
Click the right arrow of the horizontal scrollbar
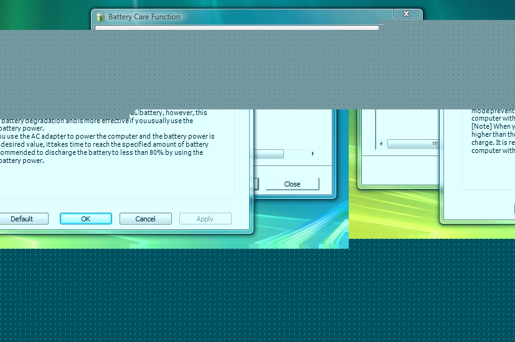coord(312,154)
